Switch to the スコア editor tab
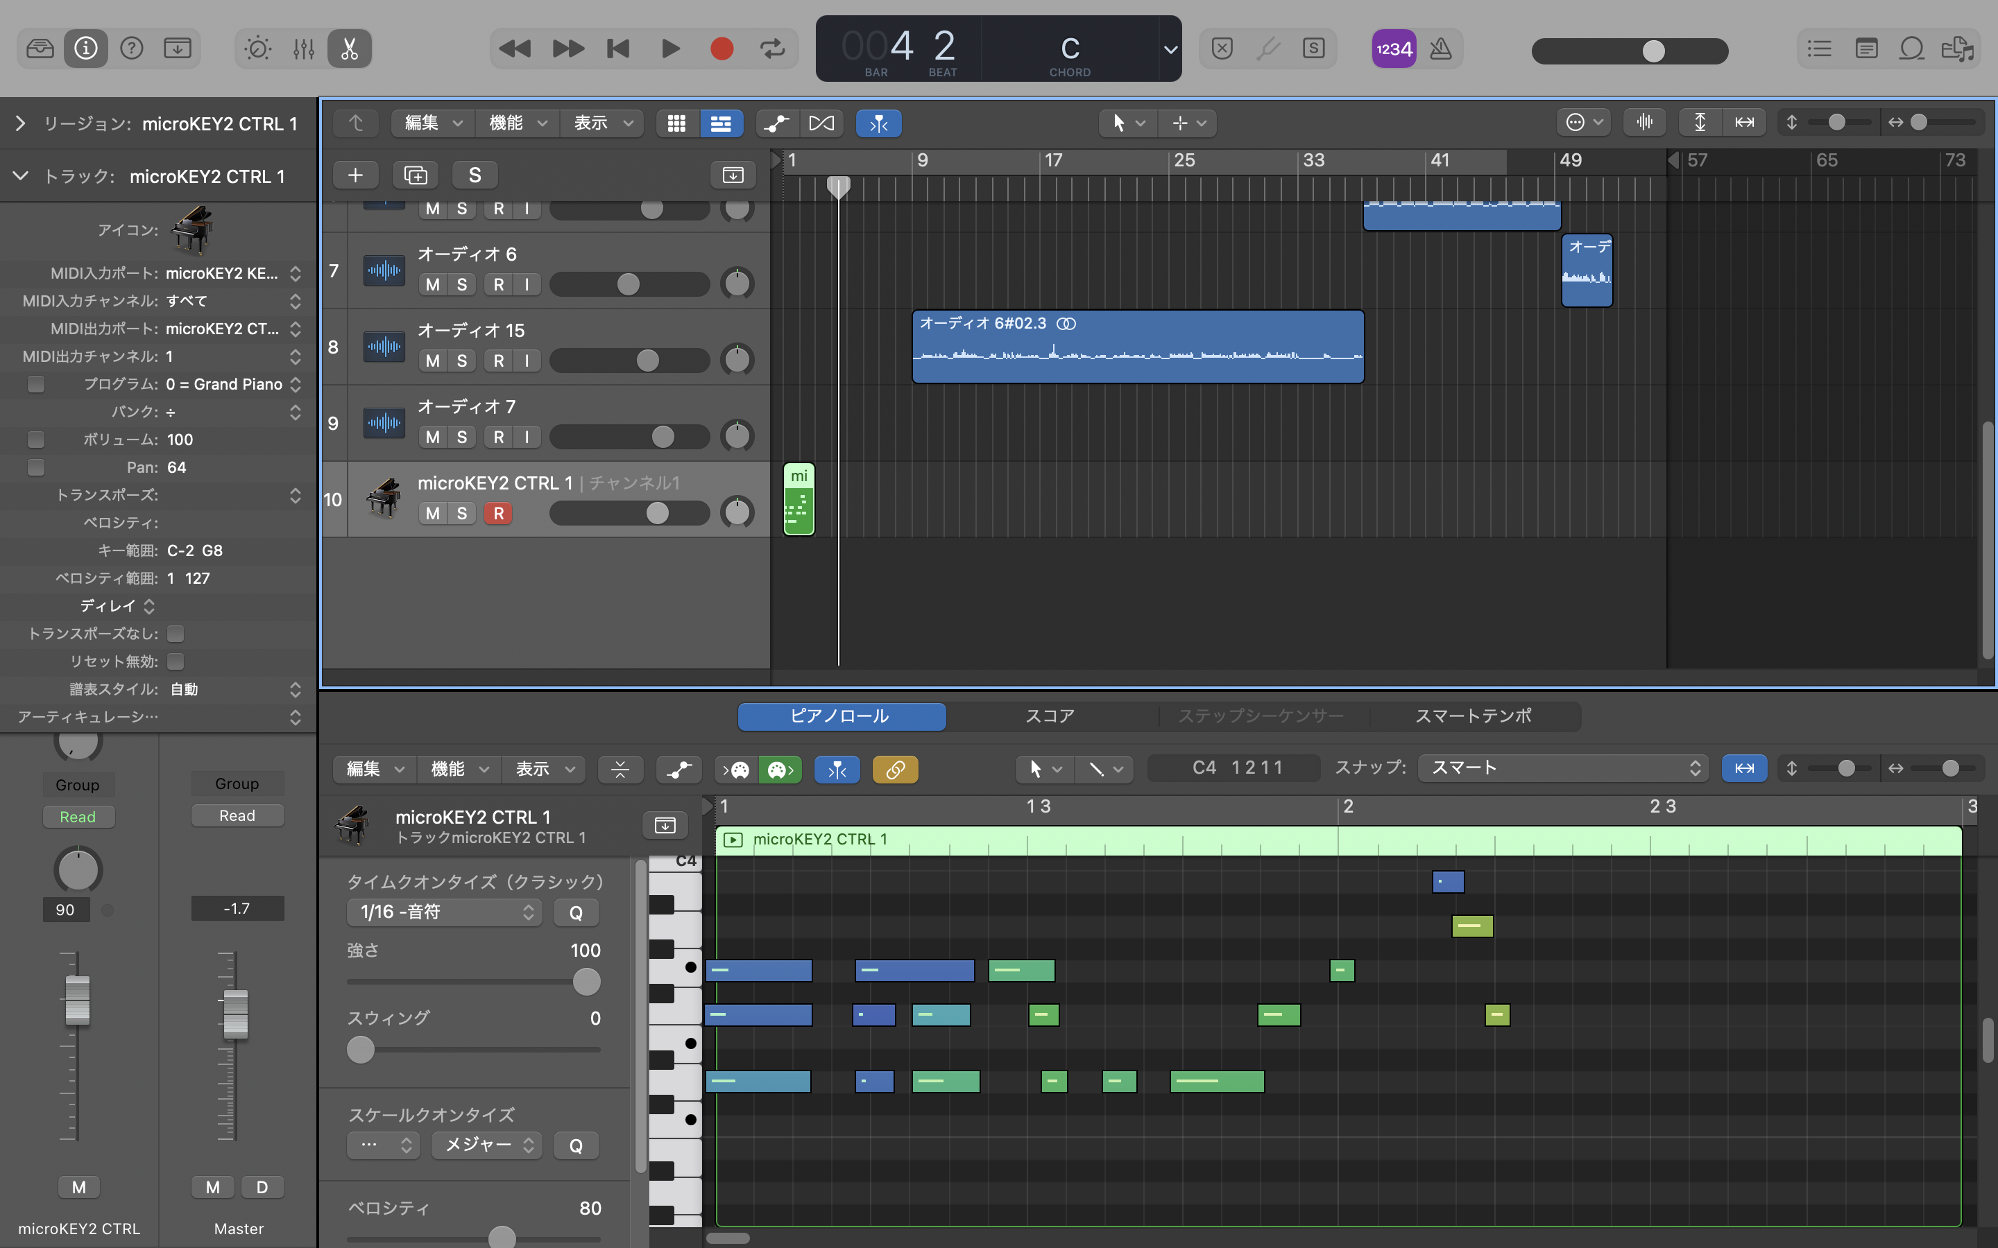This screenshot has height=1248, width=1998. click(1050, 716)
